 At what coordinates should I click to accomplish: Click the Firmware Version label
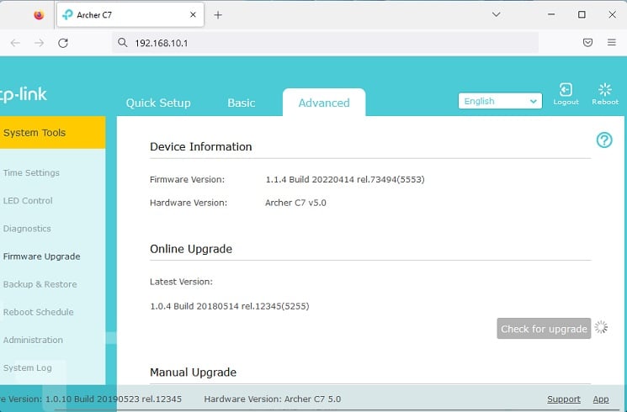(187, 179)
